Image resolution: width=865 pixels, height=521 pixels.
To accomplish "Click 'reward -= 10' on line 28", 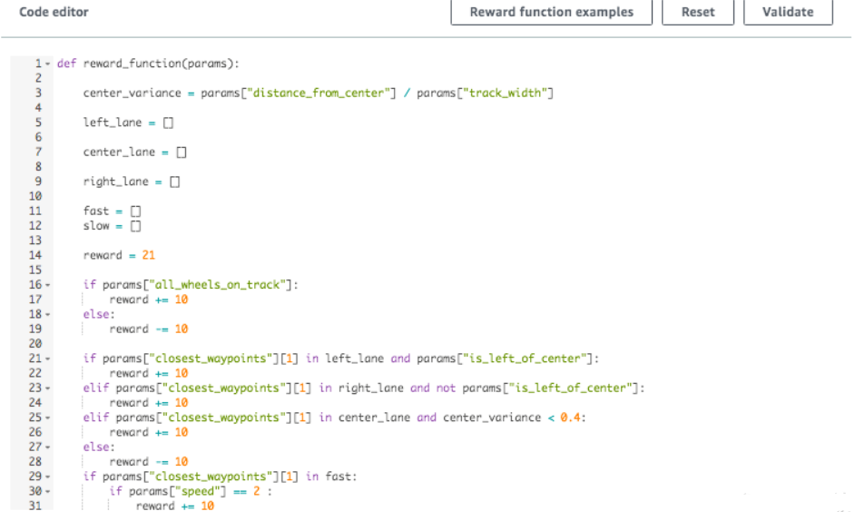I will click(148, 461).
